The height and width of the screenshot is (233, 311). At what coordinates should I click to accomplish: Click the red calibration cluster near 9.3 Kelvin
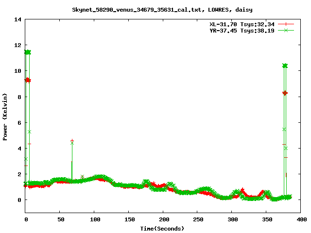28,80
